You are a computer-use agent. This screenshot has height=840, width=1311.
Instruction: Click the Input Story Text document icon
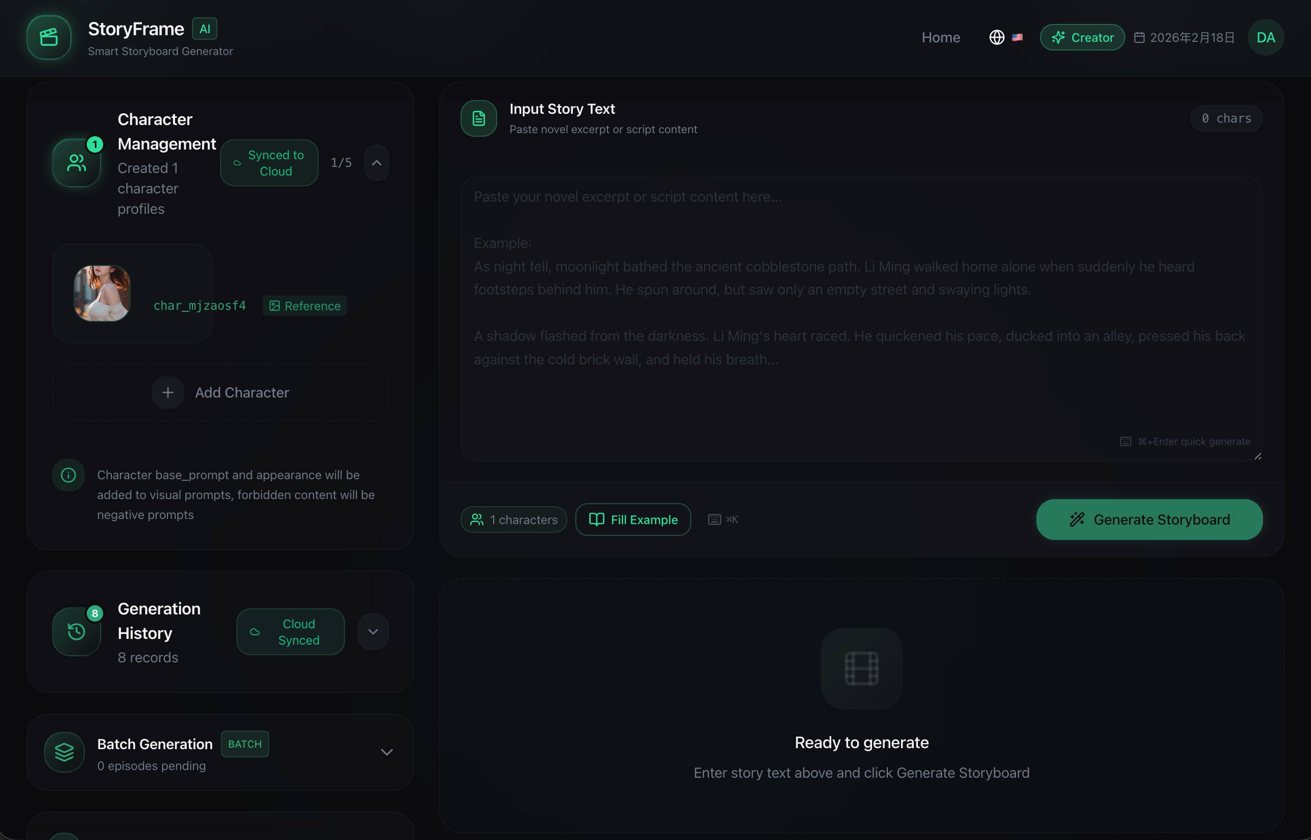(x=478, y=118)
